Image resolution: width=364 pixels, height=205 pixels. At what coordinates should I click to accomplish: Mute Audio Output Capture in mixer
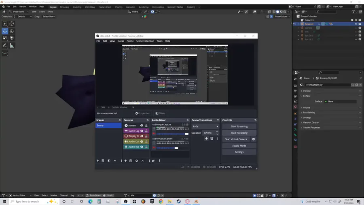(x=154, y=148)
